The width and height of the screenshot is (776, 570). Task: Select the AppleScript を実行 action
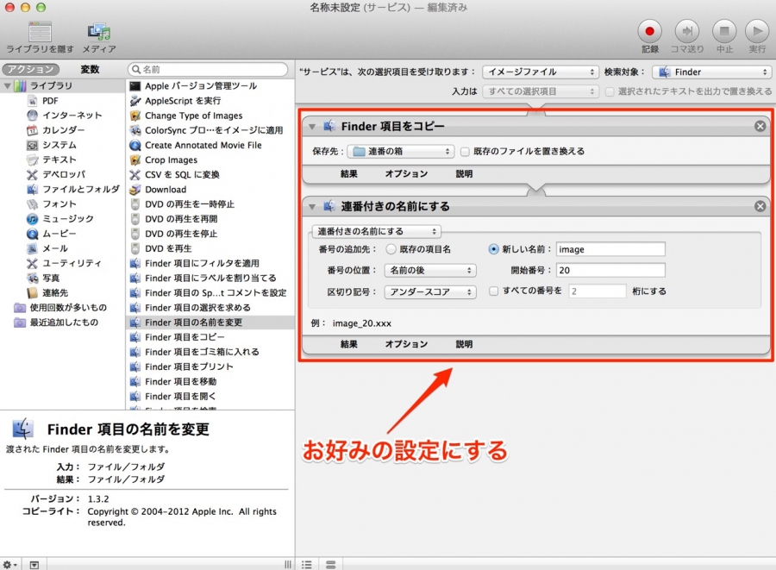click(x=210, y=100)
